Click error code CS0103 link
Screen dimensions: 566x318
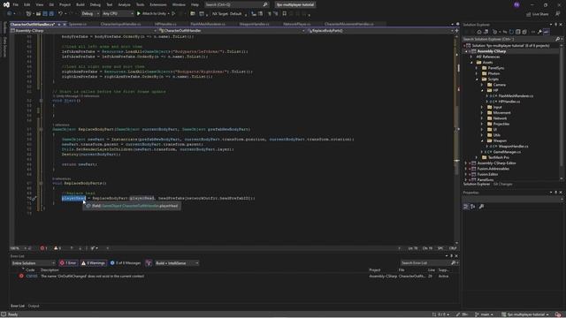pyautogui.click(x=32, y=276)
